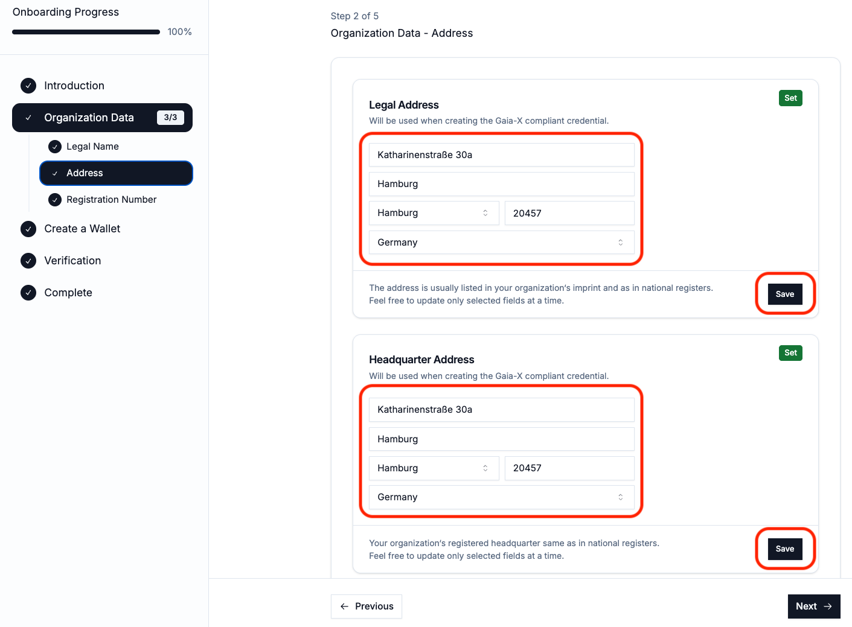Click the Legal Name checkmark icon

pyautogui.click(x=55, y=147)
